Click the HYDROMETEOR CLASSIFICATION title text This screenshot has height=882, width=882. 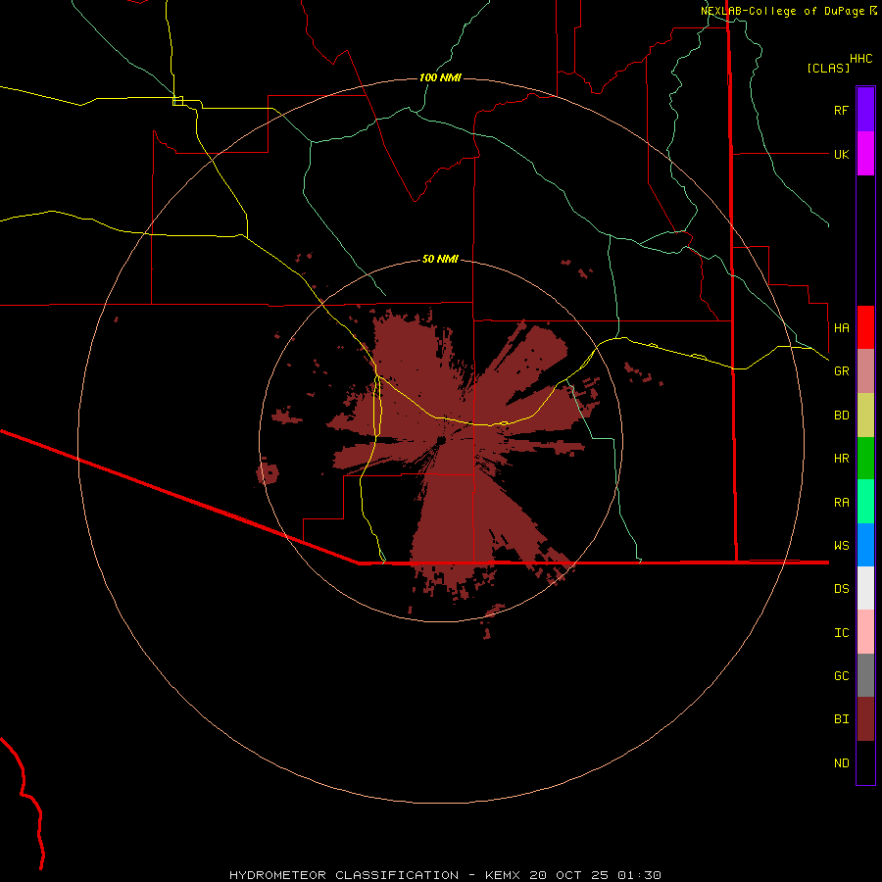[x=344, y=875]
